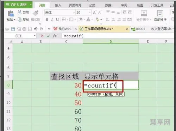The image size is (176, 131).
Task: Click the Save floppy disk icon
Action: click(13, 29)
